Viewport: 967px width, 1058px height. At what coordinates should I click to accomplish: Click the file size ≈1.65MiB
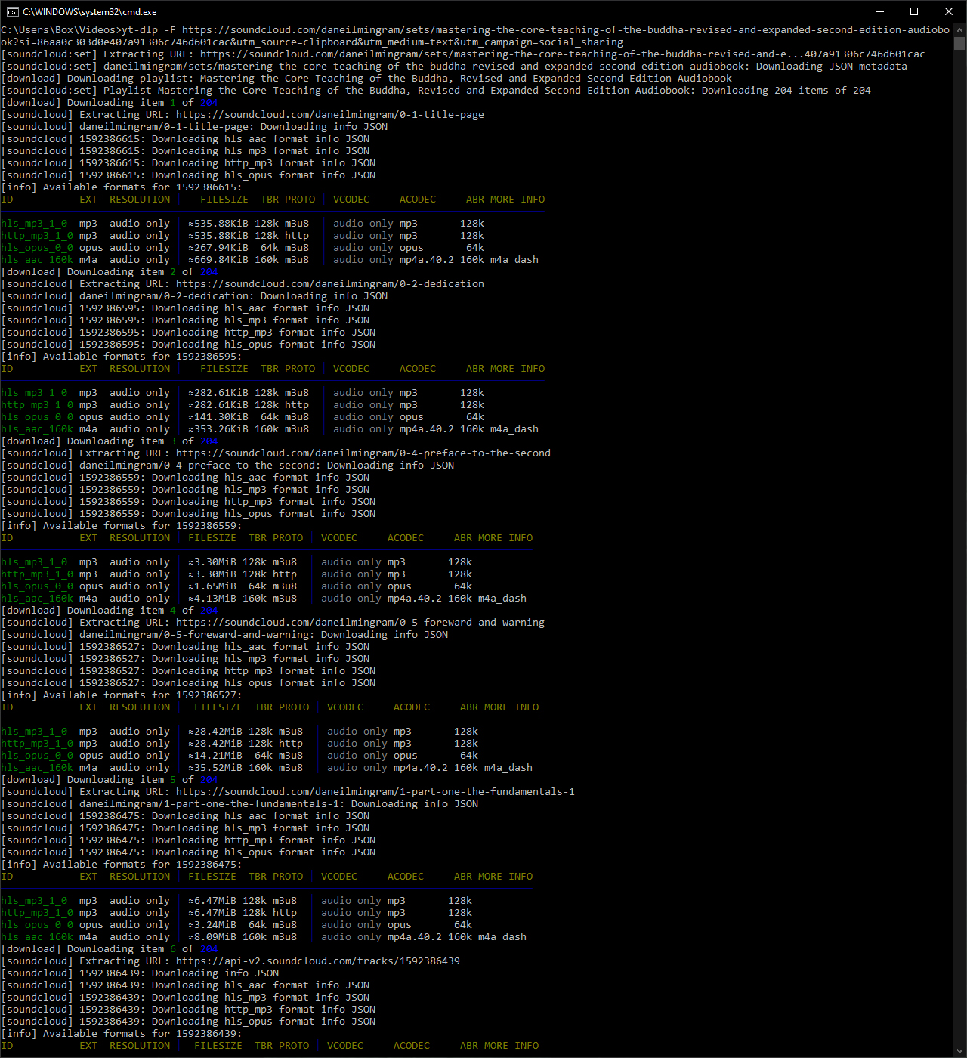coord(212,586)
